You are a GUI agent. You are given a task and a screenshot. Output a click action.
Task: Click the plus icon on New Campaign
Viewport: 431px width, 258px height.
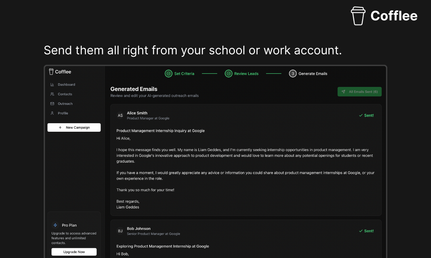(60, 128)
